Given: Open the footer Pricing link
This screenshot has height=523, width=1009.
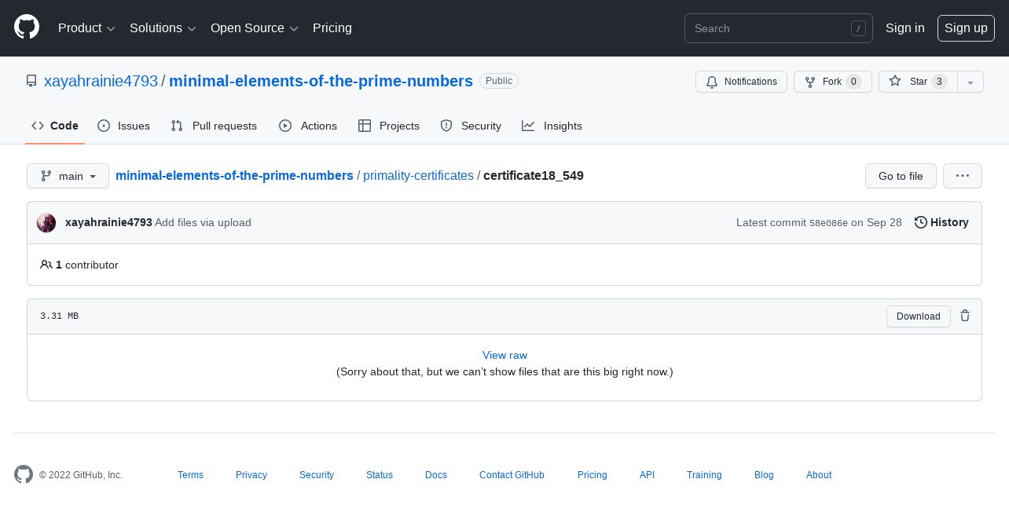Looking at the screenshot, I should pos(592,475).
